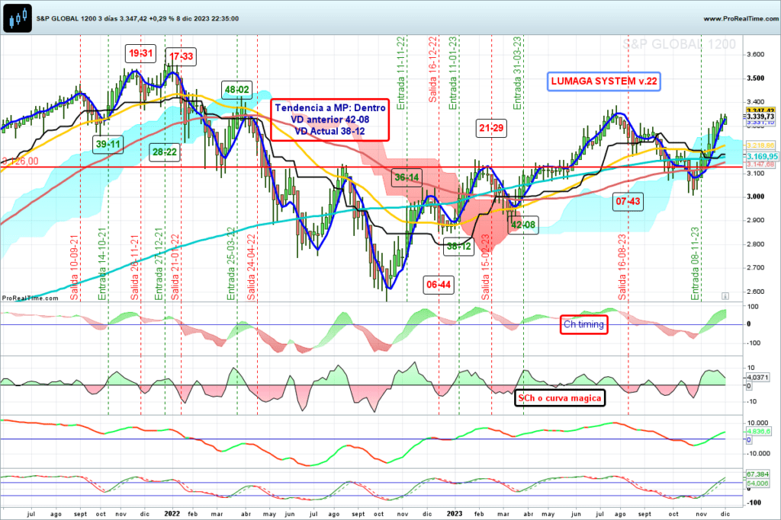Click the 'Salida 15-02-23' vertical label
The width and height of the screenshot is (781, 520).
tap(486, 267)
